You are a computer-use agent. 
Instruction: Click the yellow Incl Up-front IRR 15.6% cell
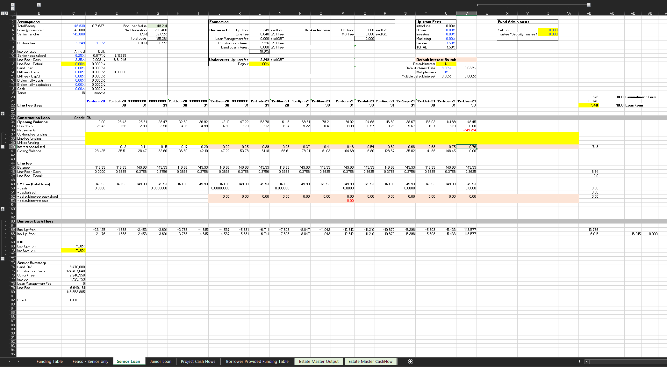(x=74, y=250)
